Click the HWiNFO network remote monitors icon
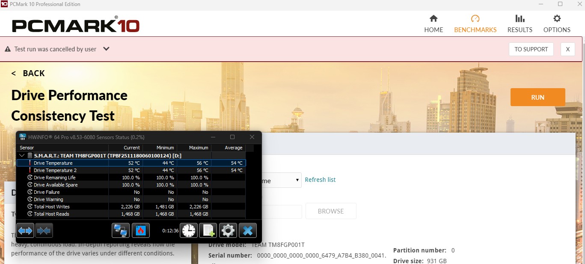This screenshot has width=585, height=264. 121,231
